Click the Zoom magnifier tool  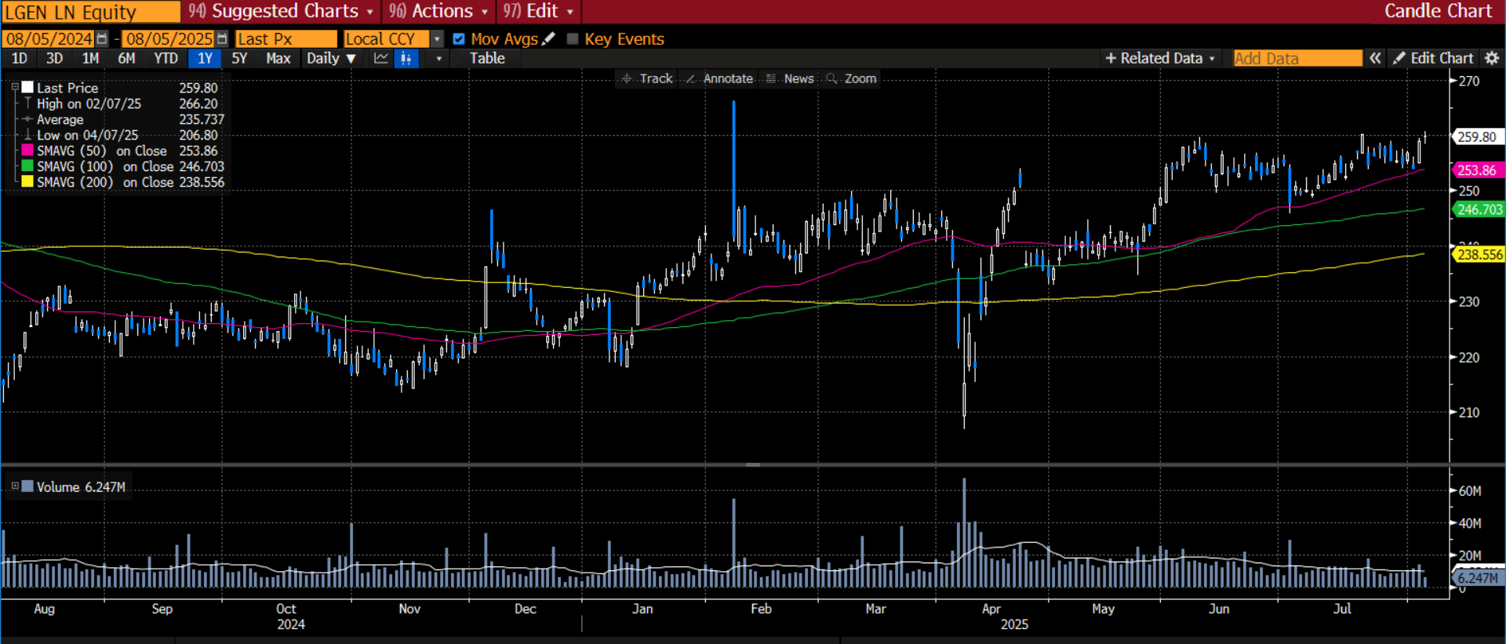[x=851, y=78]
